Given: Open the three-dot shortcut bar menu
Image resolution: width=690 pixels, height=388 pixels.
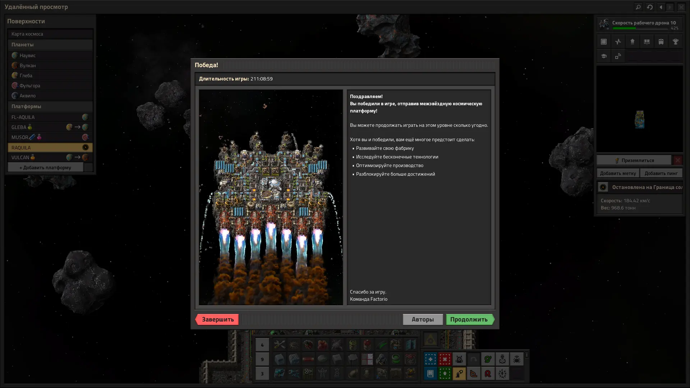Looking at the screenshot, I should coord(526,355).
